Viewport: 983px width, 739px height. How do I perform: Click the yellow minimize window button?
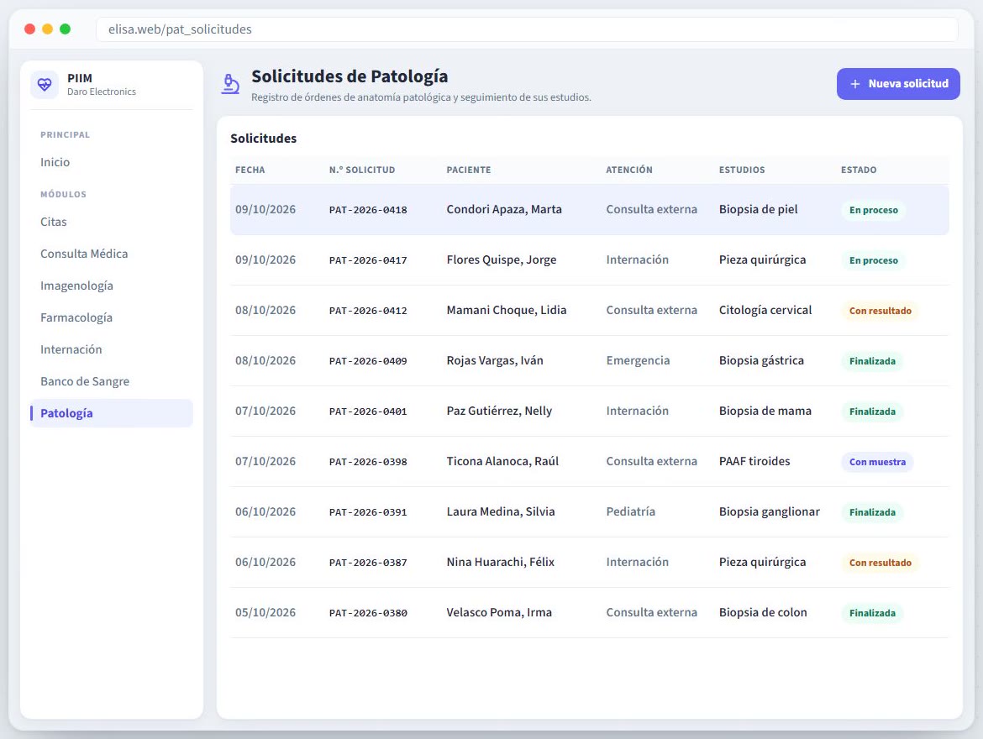click(x=47, y=29)
